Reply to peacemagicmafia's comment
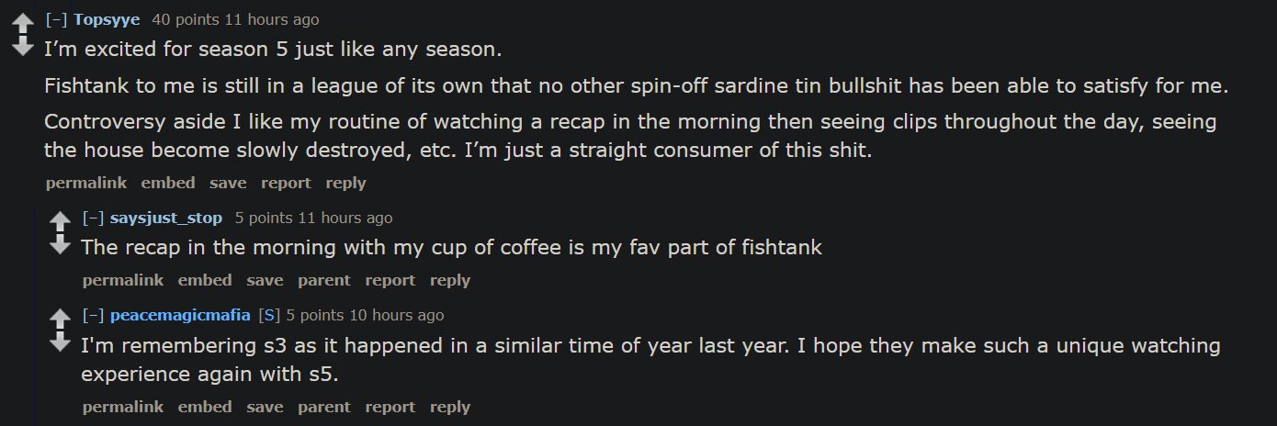The image size is (1277, 426). pos(450,407)
